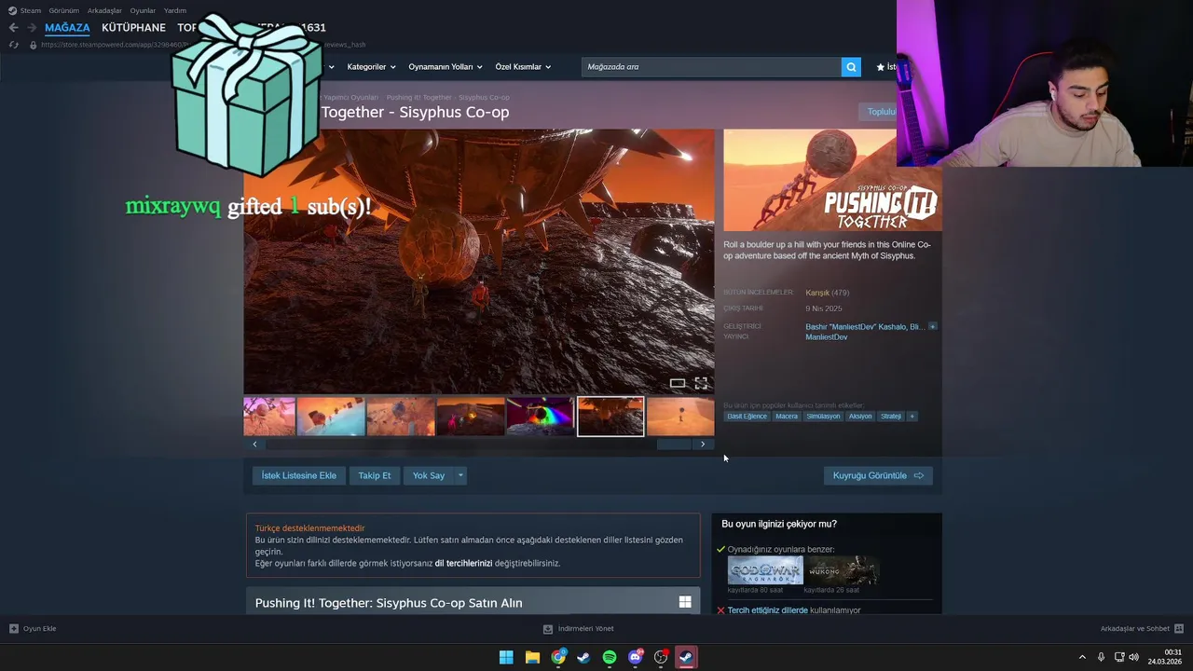Open the Topluluk Merkezi button
The height and width of the screenshot is (671, 1193).
tap(877, 112)
